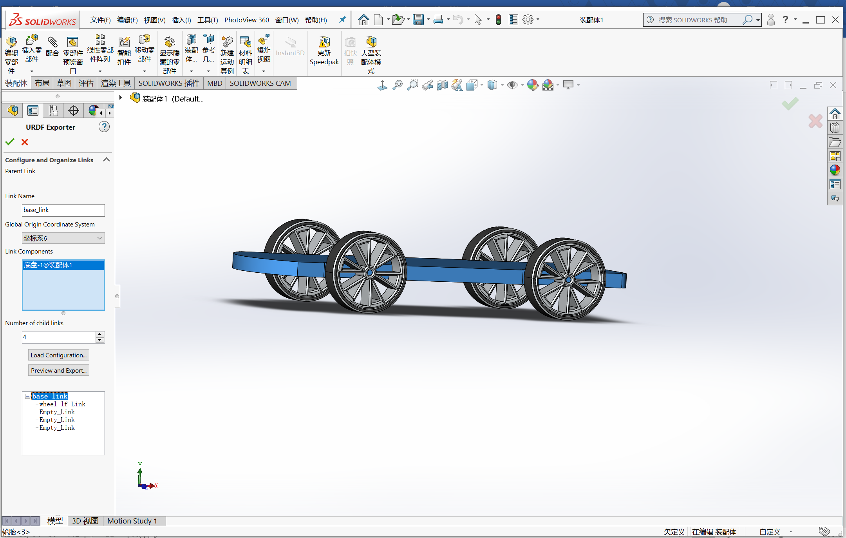Accept URDF Exporter with green checkmark

(x=10, y=142)
